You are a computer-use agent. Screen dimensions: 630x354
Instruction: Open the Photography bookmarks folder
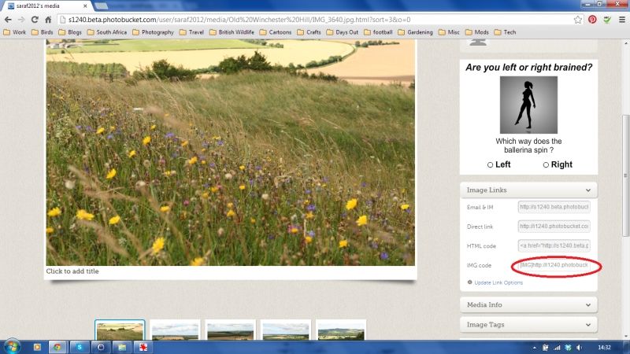[x=153, y=32]
